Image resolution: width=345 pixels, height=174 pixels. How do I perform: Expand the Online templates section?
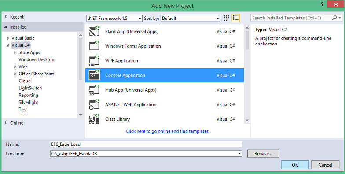pos(6,122)
